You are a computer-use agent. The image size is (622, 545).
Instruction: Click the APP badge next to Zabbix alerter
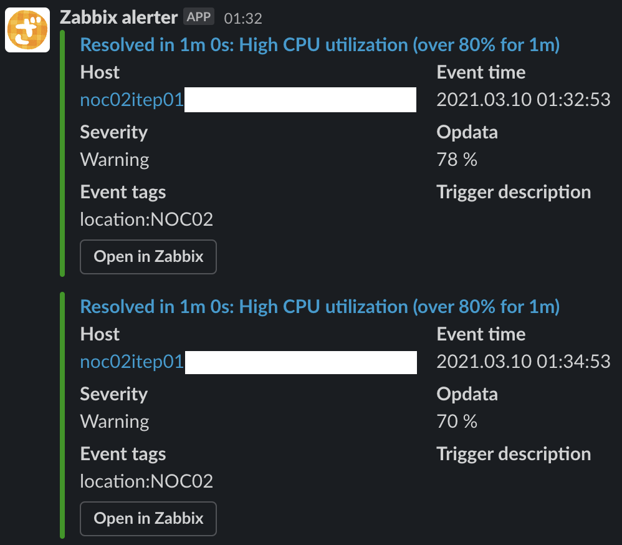(199, 17)
